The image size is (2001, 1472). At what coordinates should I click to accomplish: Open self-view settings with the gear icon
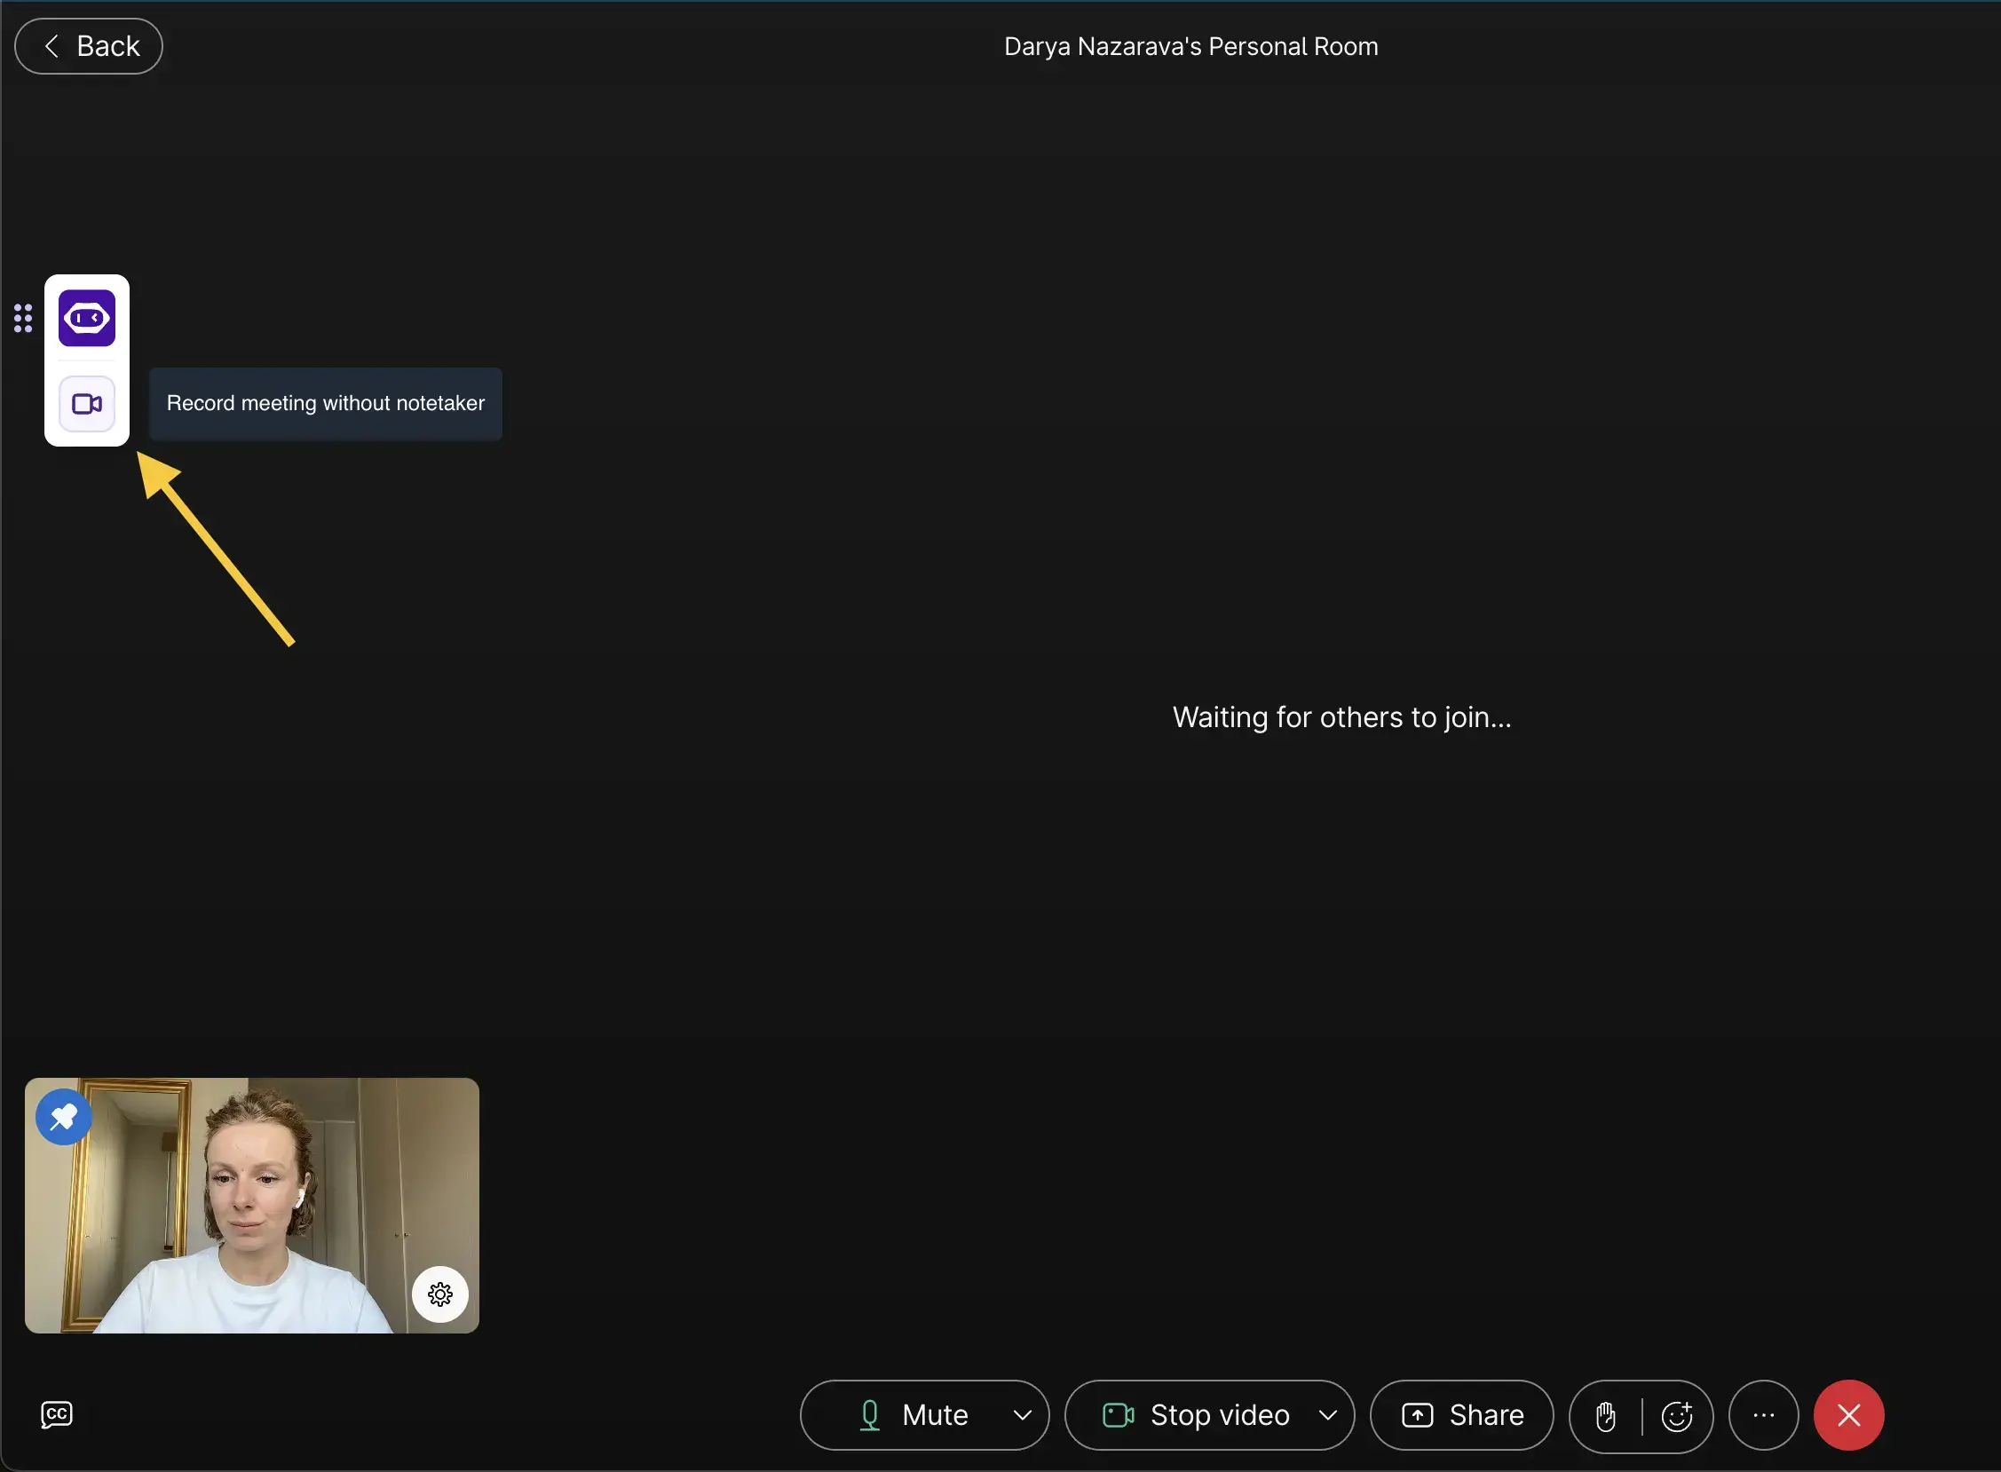[x=441, y=1294]
